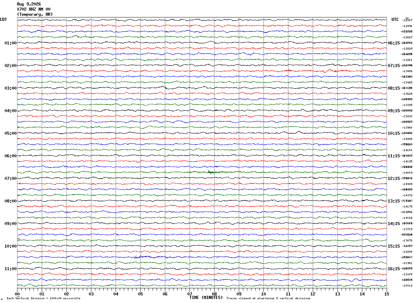Select the 16:15 UTC time label
The width and height of the screenshot is (414, 303).
tap(393, 269)
